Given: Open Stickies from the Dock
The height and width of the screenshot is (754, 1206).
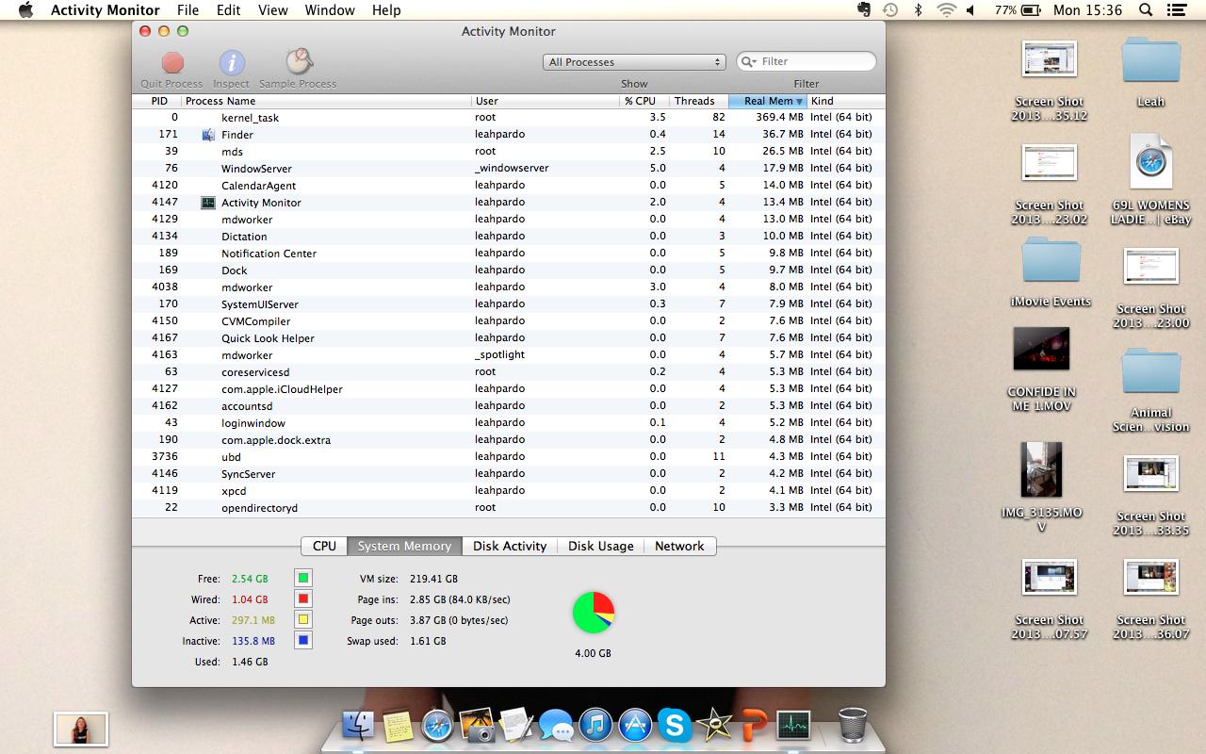Looking at the screenshot, I should pos(399,726).
